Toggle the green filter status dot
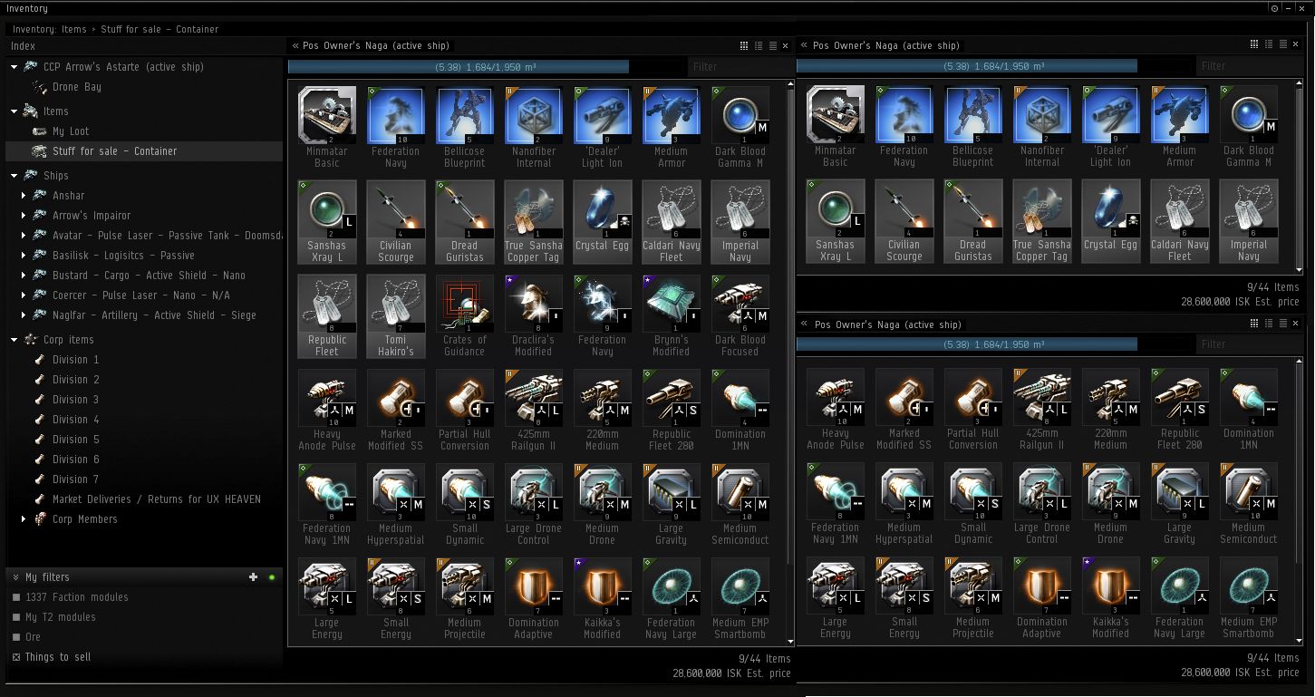Viewport: 1315px width, 697px height. pyautogui.click(x=271, y=577)
